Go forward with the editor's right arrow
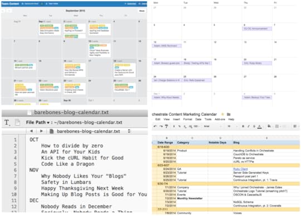The height and width of the screenshot is (216, 301). (41, 131)
